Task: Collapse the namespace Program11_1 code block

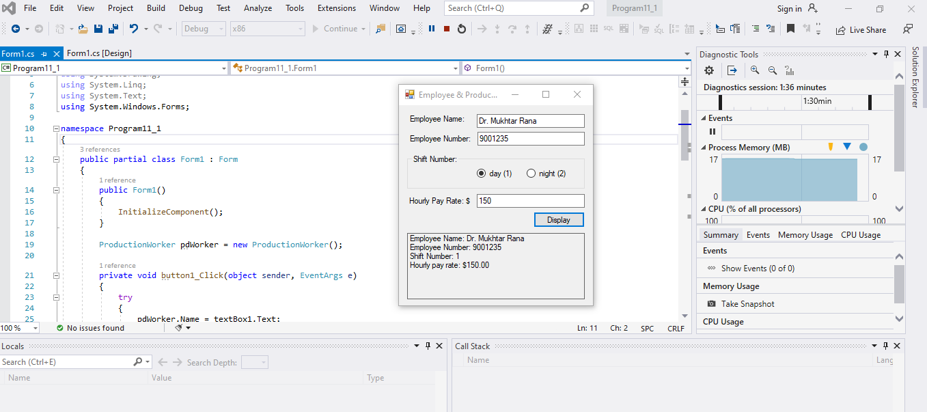Action: point(56,128)
